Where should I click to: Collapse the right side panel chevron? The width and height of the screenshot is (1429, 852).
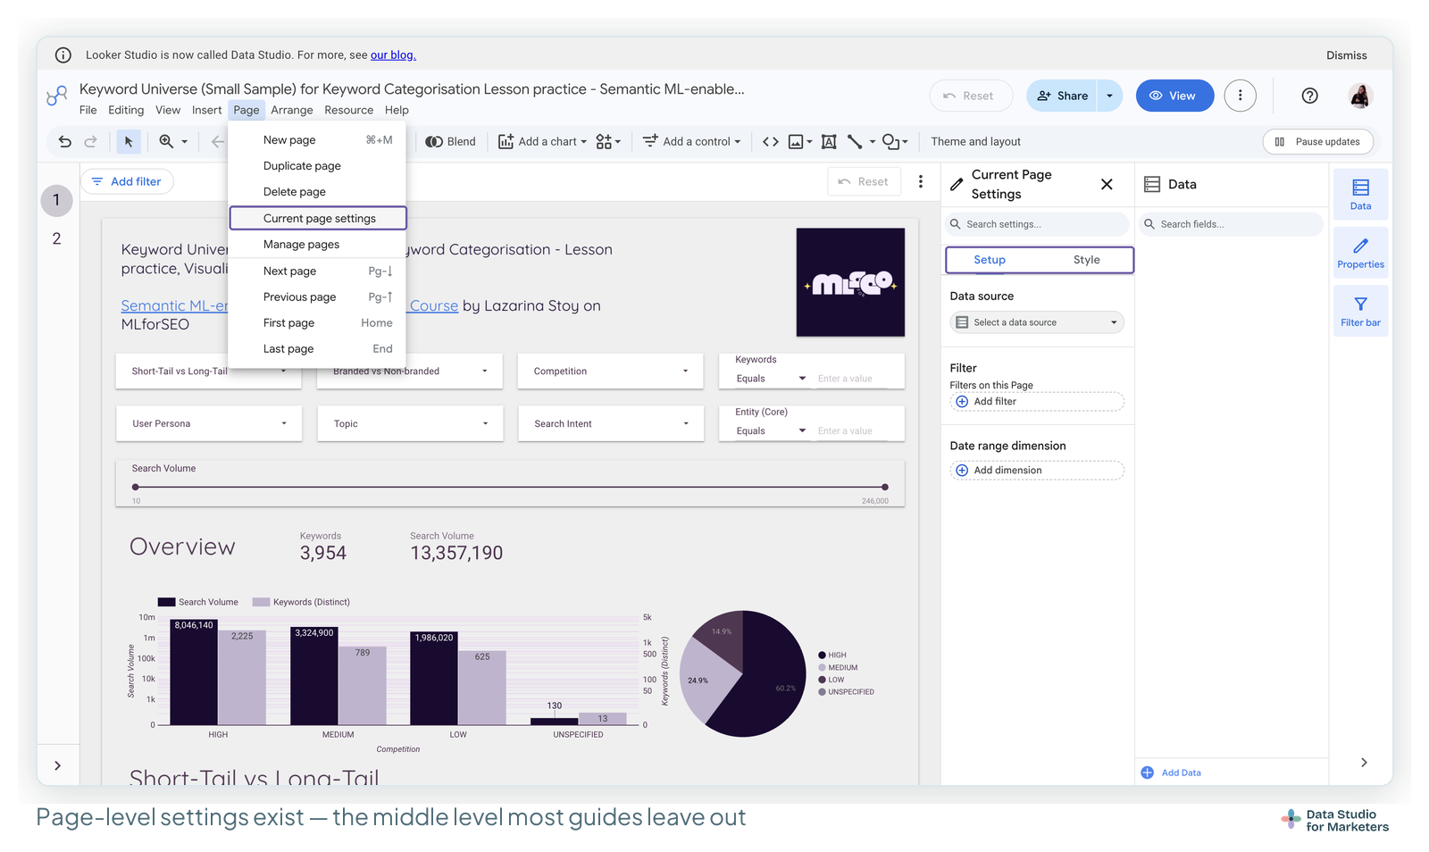[1364, 762]
